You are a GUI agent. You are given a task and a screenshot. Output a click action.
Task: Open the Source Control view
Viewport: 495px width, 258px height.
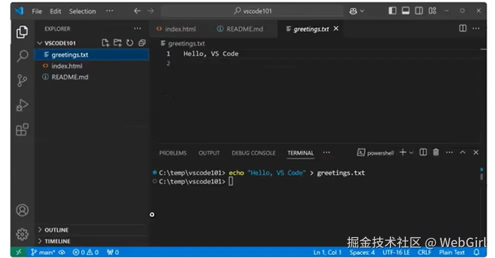(22, 81)
